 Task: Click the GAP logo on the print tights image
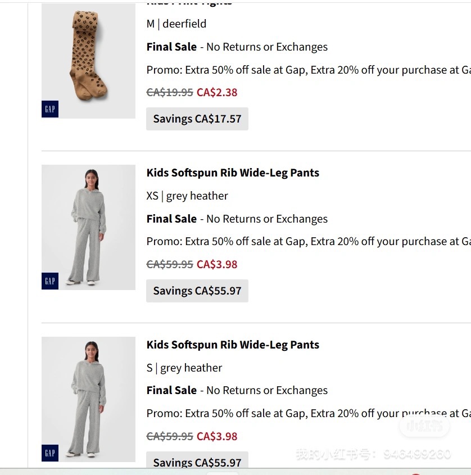tap(49, 109)
